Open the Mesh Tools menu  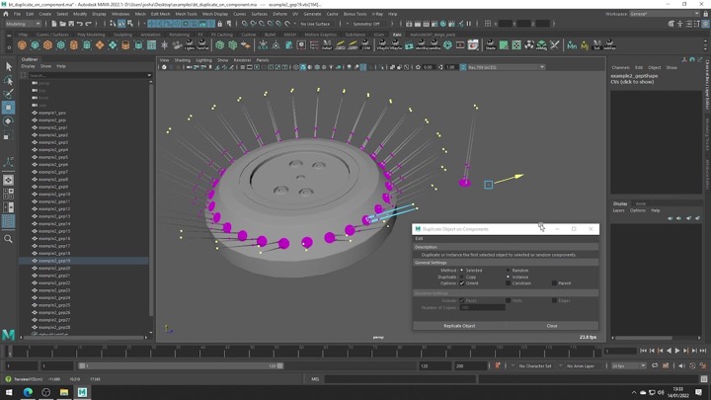click(x=186, y=14)
